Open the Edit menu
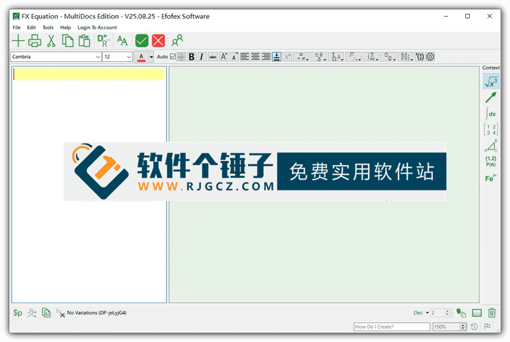Screen dimensions: 510x342 (x=31, y=27)
